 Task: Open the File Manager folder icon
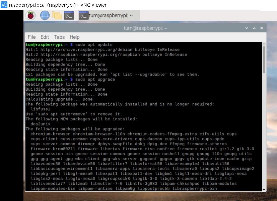point(57,15)
